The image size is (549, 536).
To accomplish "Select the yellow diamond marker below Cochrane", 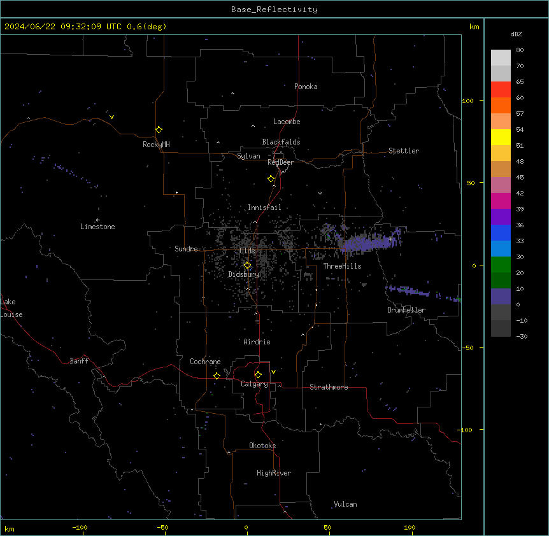I will point(217,376).
